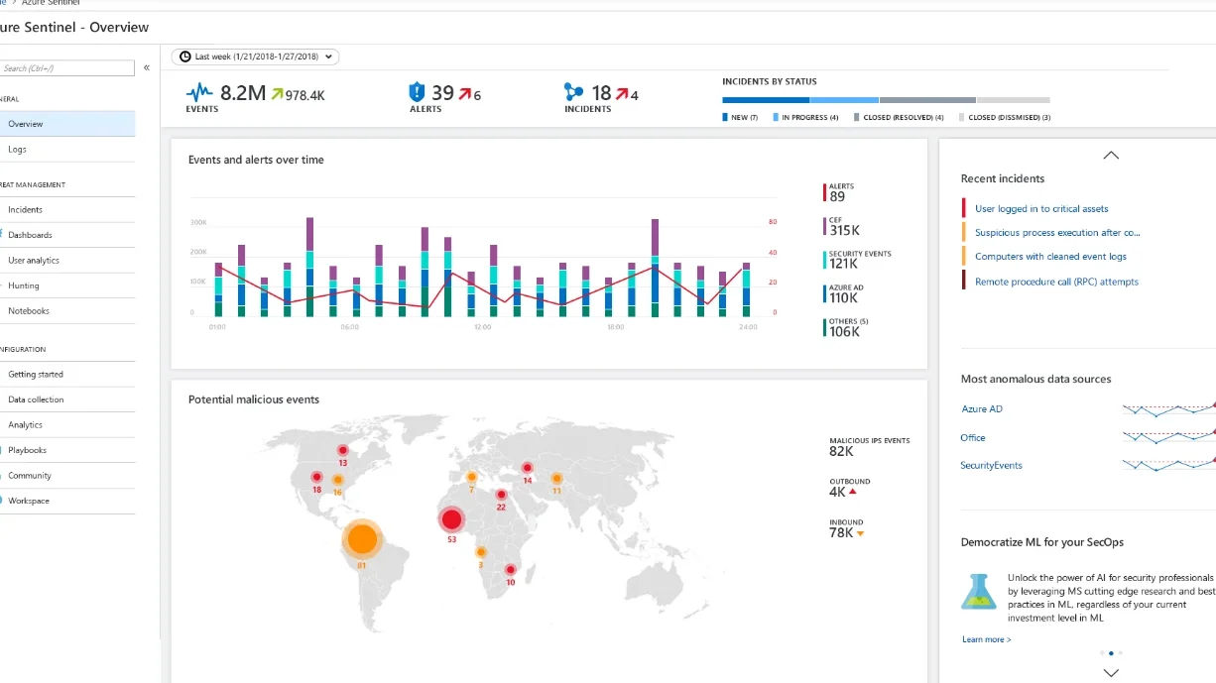
Task: Click the orange Inbound down-triangle indicator
Action: [860, 533]
